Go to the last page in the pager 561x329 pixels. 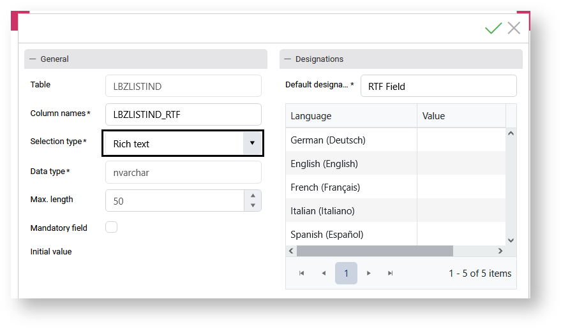click(x=391, y=274)
